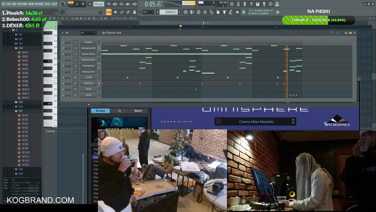Open the mixer icon in toolbar
The image size is (376, 212).
205,12
